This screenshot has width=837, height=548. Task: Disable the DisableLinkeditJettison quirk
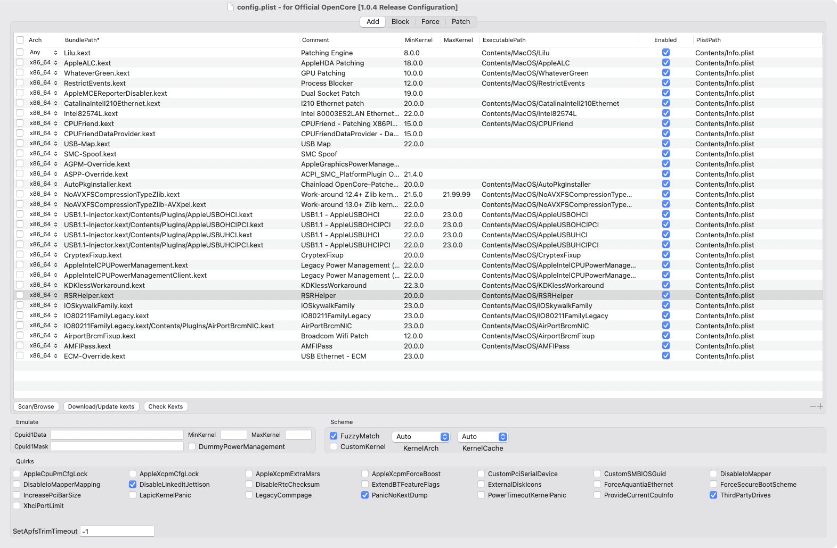point(133,485)
